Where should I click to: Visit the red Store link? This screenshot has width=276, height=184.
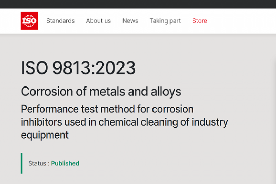199,21
